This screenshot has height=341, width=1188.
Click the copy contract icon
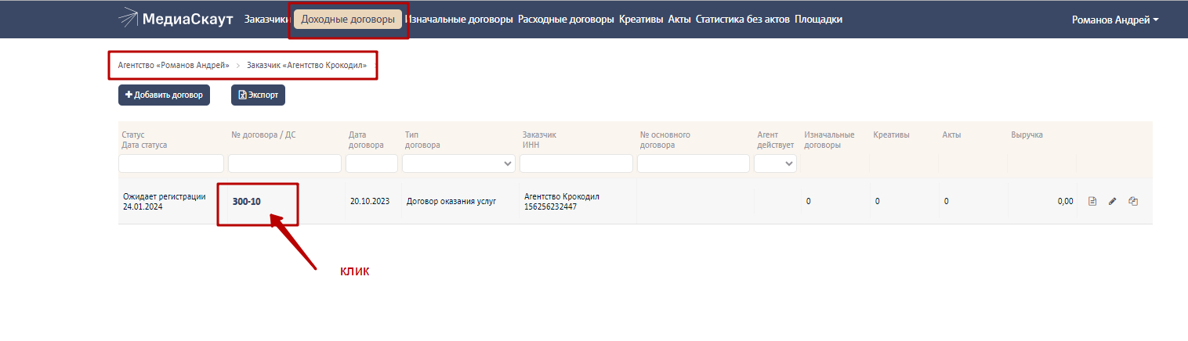(1133, 202)
